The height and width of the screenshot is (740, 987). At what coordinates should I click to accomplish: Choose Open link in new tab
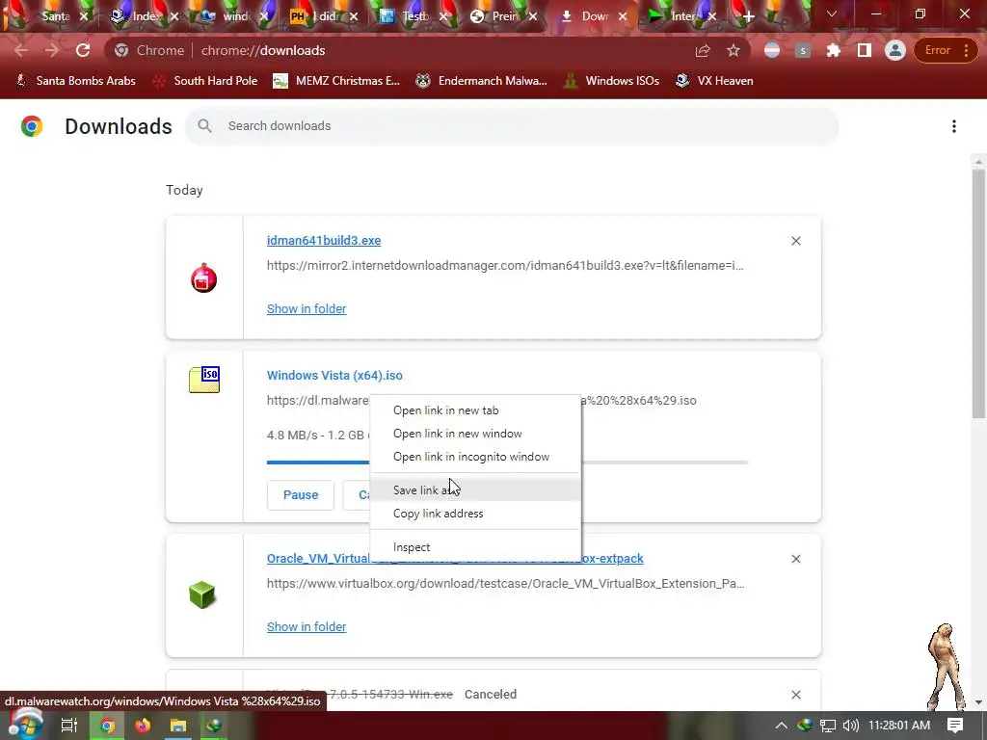pyautogui.click(x=475, y=410)
